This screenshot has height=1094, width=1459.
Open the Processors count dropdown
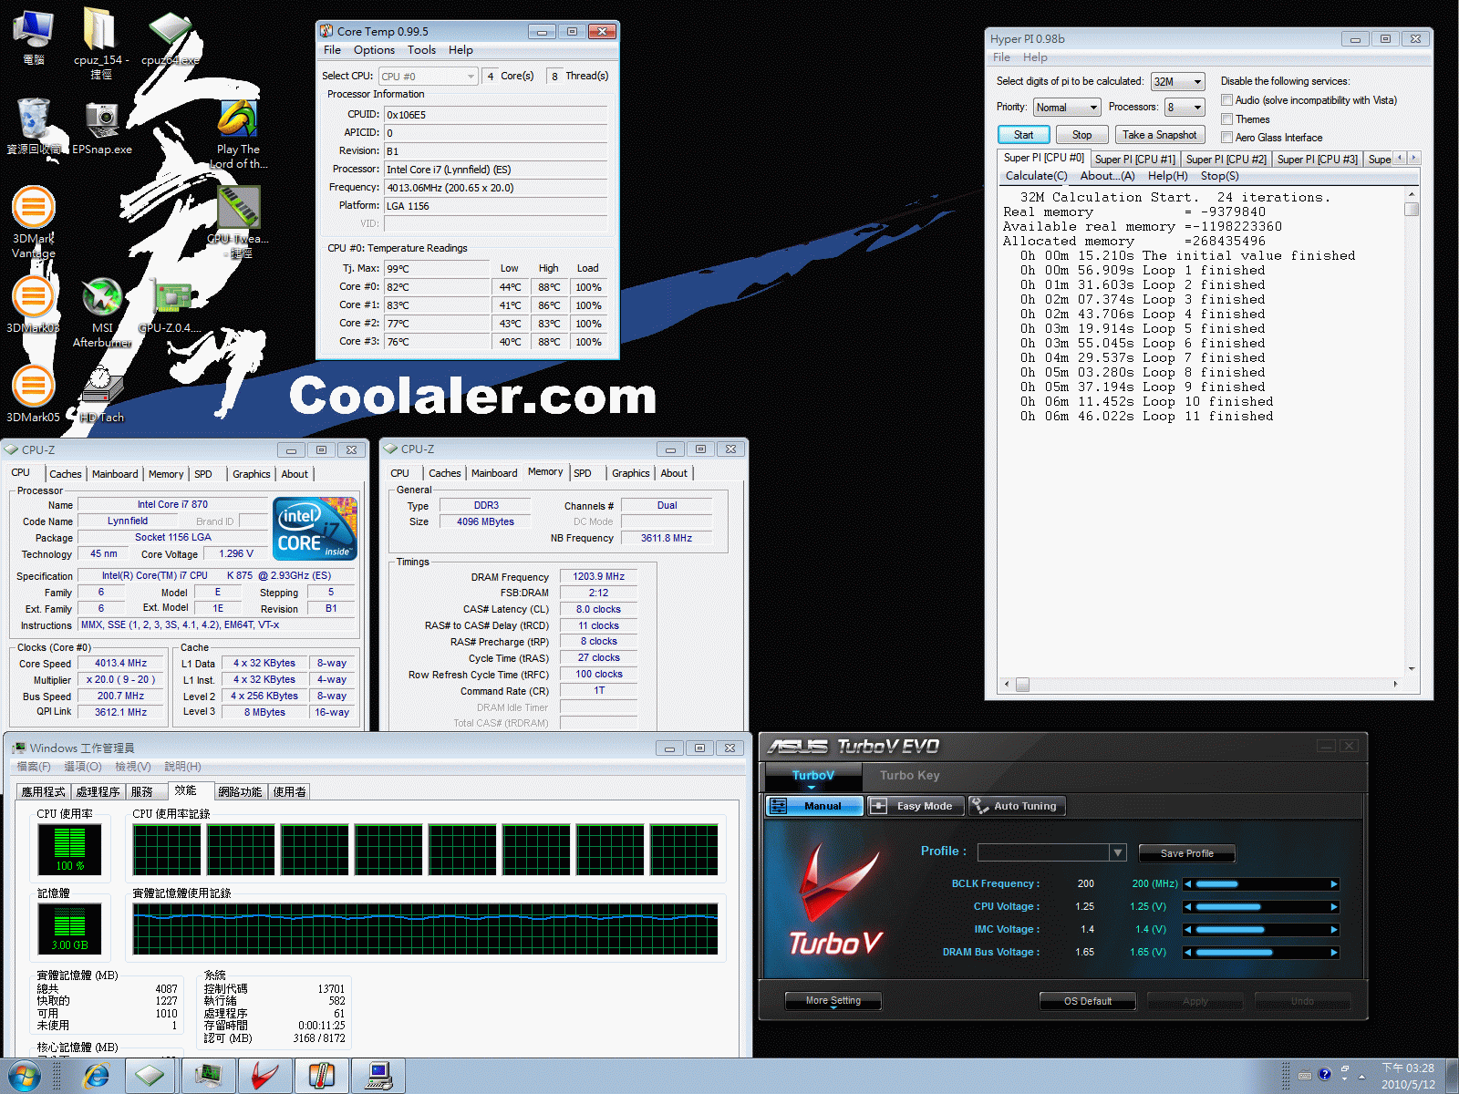(x=1185, y=108)
